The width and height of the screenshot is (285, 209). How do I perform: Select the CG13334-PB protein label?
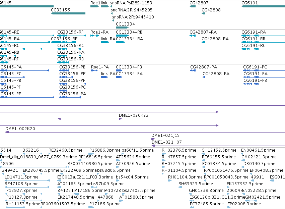pos(129,67)
